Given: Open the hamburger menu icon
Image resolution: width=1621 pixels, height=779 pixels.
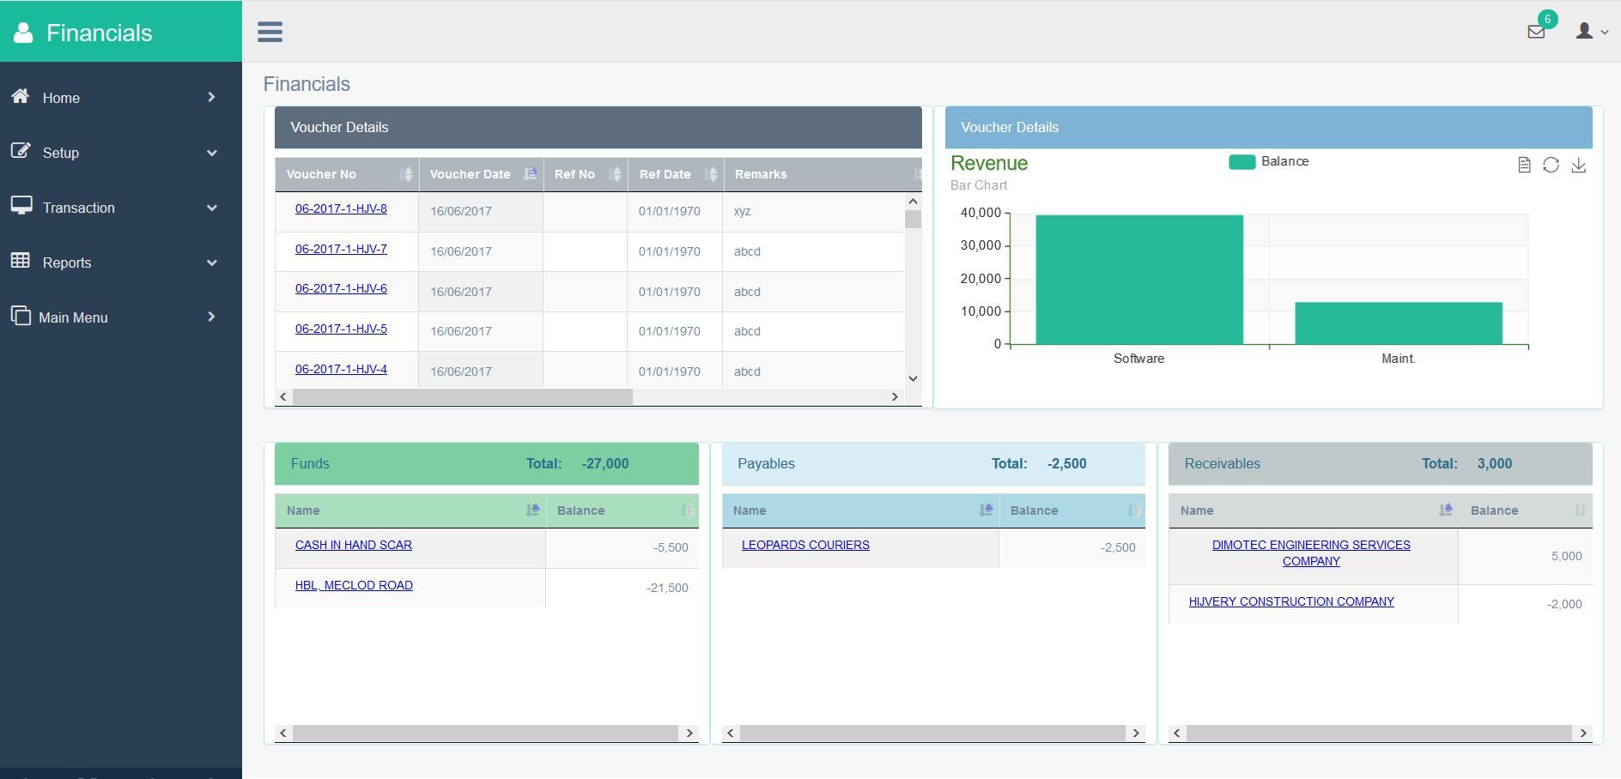Looking at the screenshot, I should point(270,31).
